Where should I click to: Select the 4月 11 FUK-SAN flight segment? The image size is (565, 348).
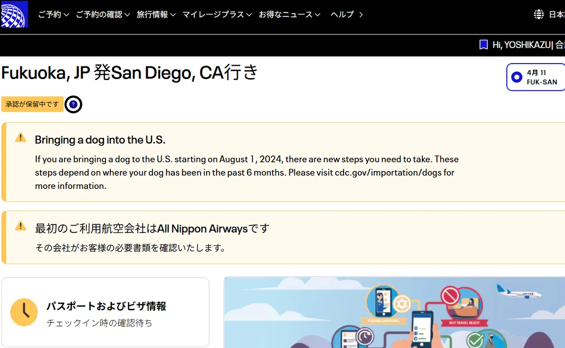pos(536,77)
